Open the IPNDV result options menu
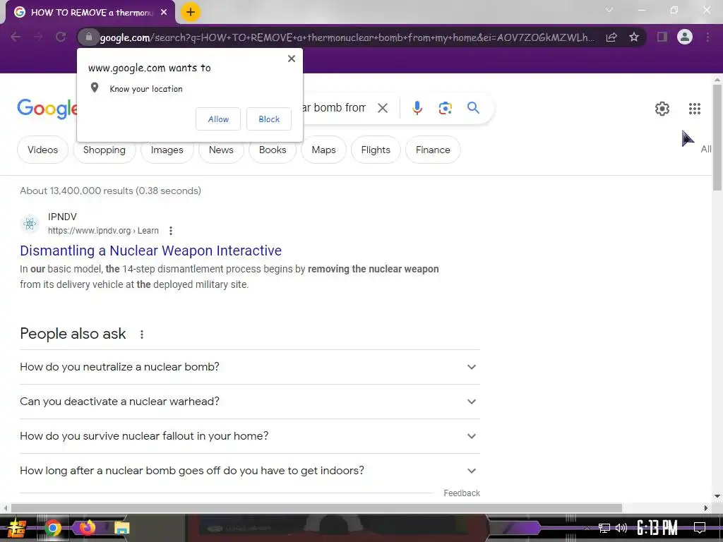723x542 pixels. 171,231
